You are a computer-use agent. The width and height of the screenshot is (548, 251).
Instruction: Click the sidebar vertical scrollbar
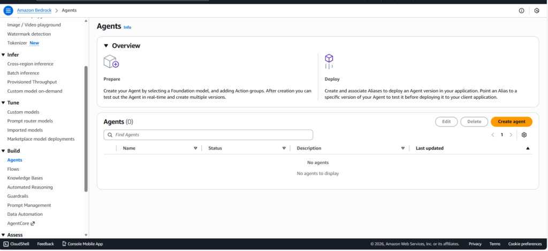coord(86,128)
